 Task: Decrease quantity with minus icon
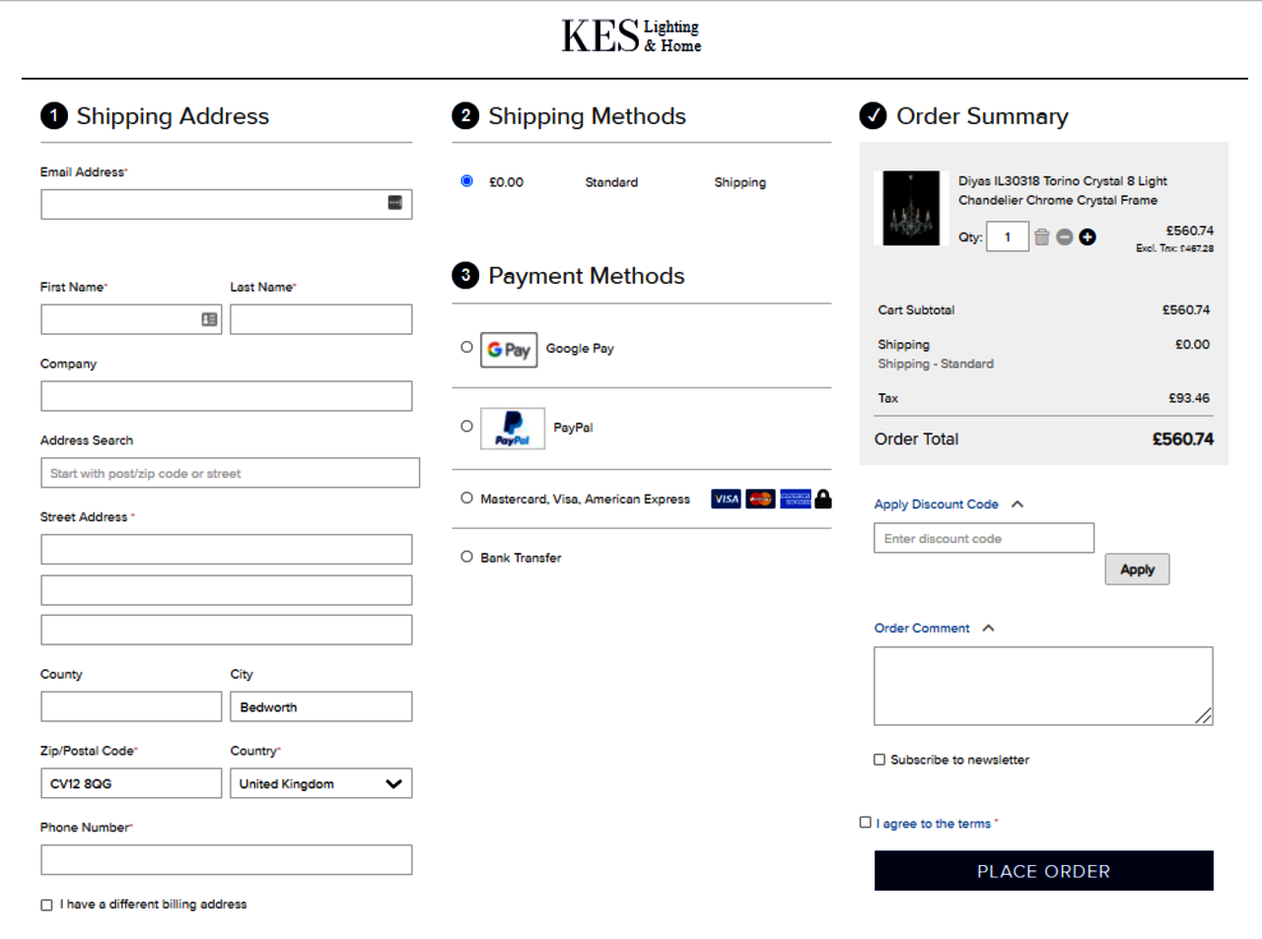click(x=1064, y=237)
